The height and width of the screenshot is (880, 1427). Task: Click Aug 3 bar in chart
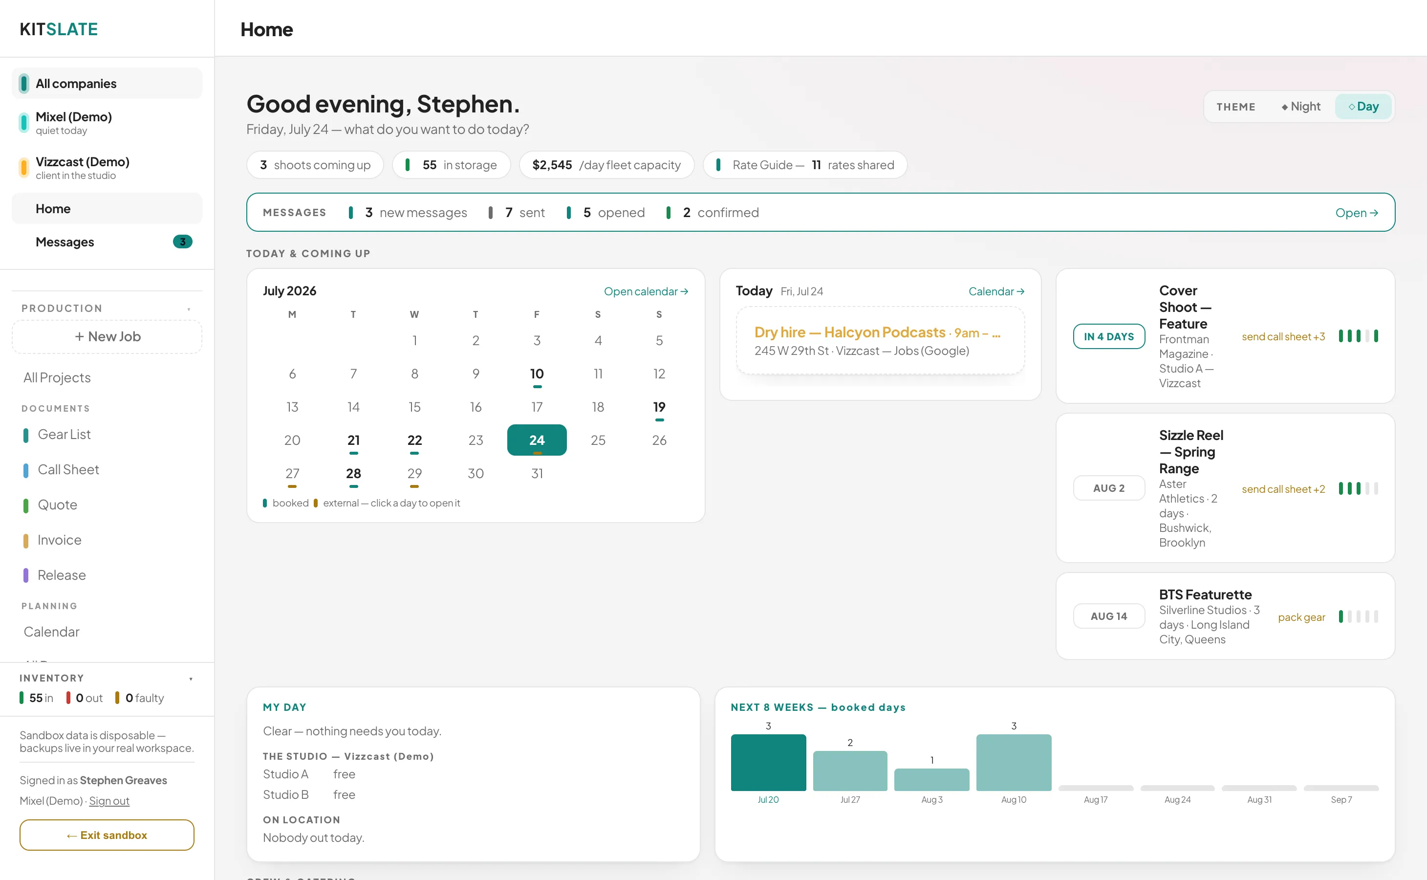(931, 779)
